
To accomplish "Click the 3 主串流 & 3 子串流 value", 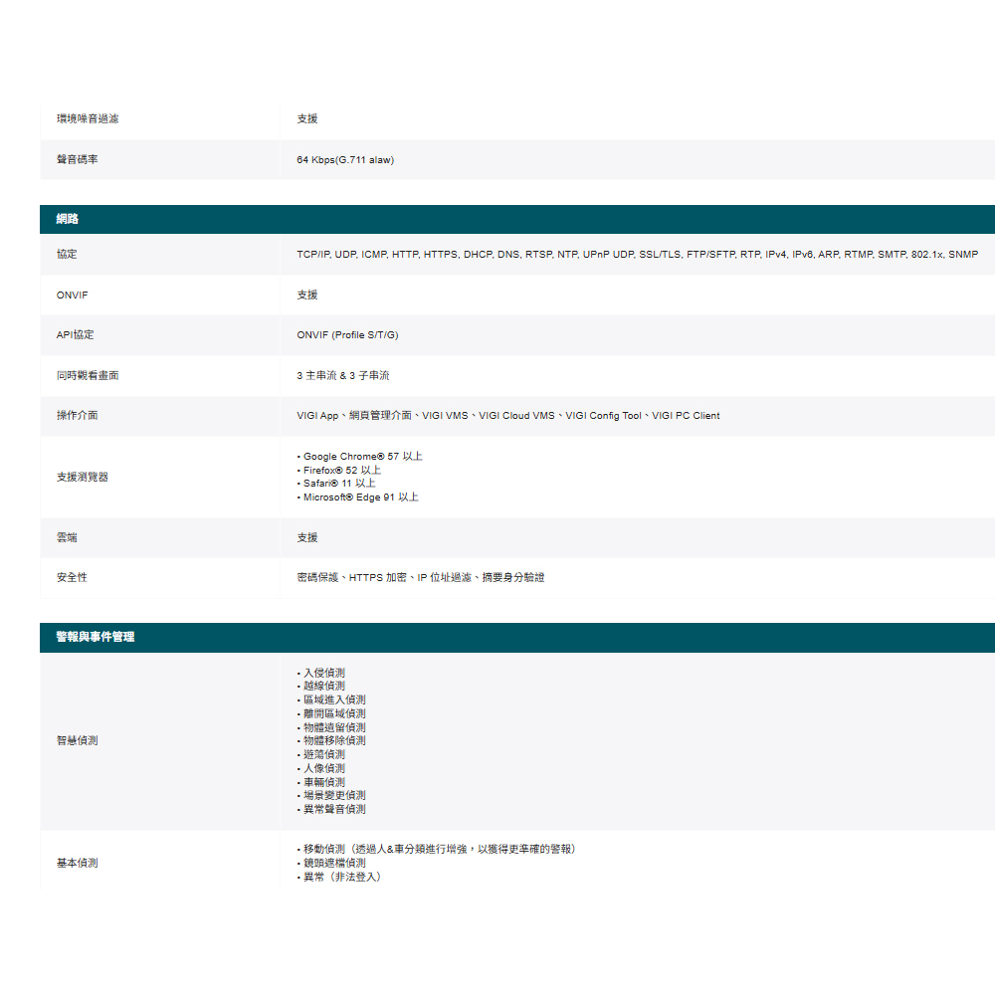I will [x=343, y=376].
